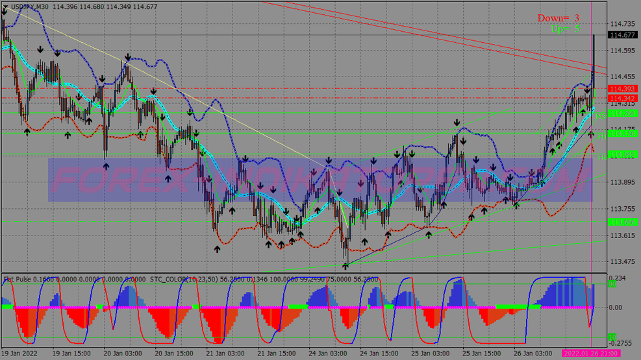This screenshot has height=360, width=641.
Task: Click the '19 Jan 2022' time axis label
Action: point(19,354)
